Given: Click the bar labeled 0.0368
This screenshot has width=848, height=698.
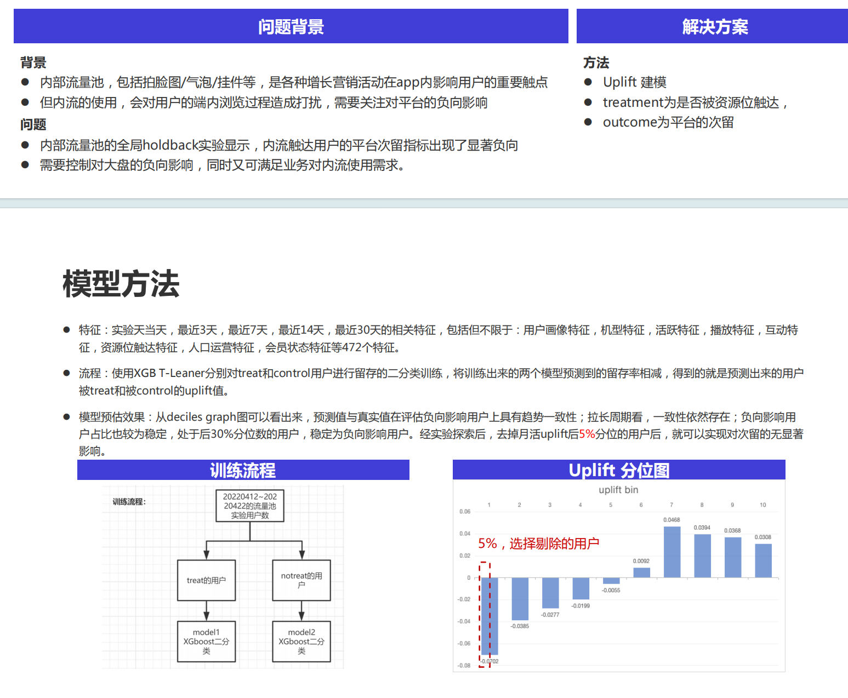Looking at the screenshot, I should tap(733, 557).
